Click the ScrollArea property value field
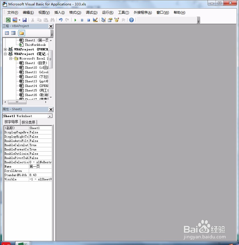 [x=40, y=171]
